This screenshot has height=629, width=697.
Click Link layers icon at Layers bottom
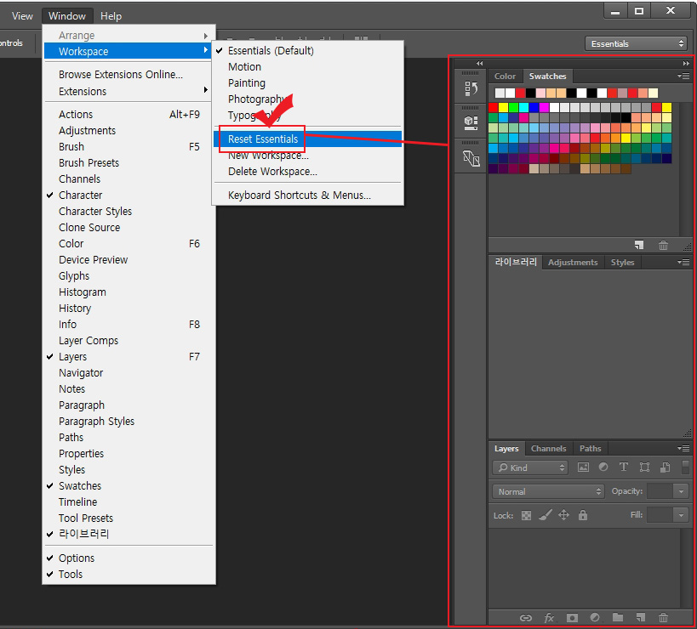pos(526,617)
